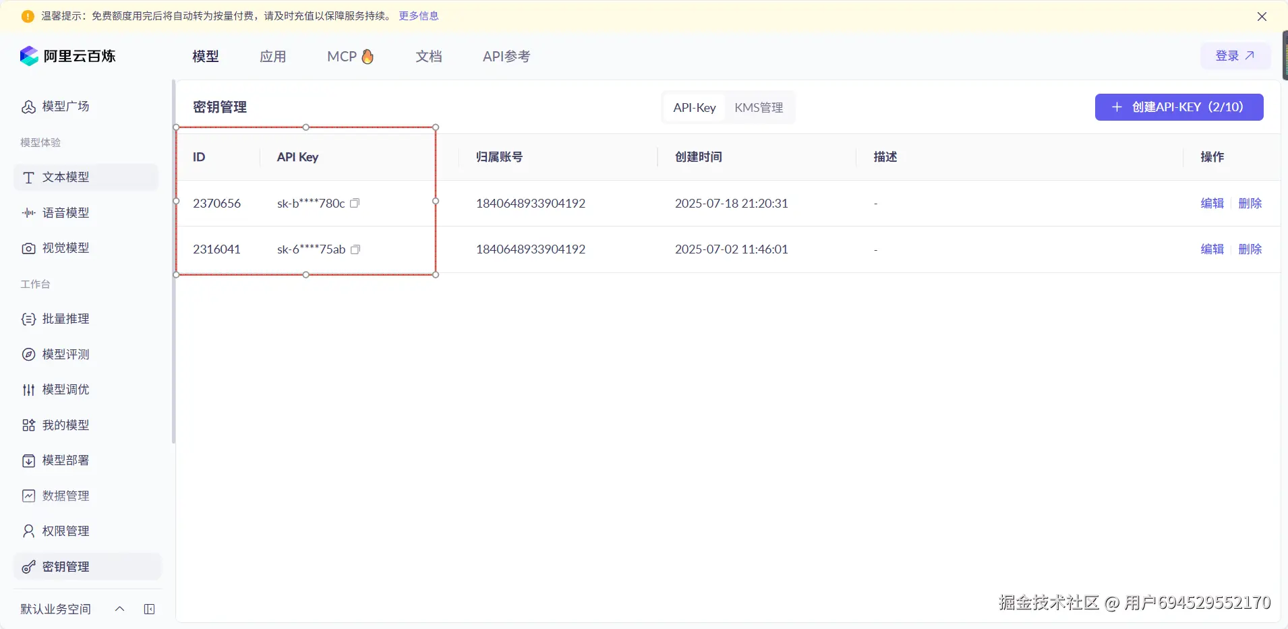The width and height of the screenshot is (1288, 629).
Task: Open the 更多信息 link in the banner
Action: pos(417,16)
